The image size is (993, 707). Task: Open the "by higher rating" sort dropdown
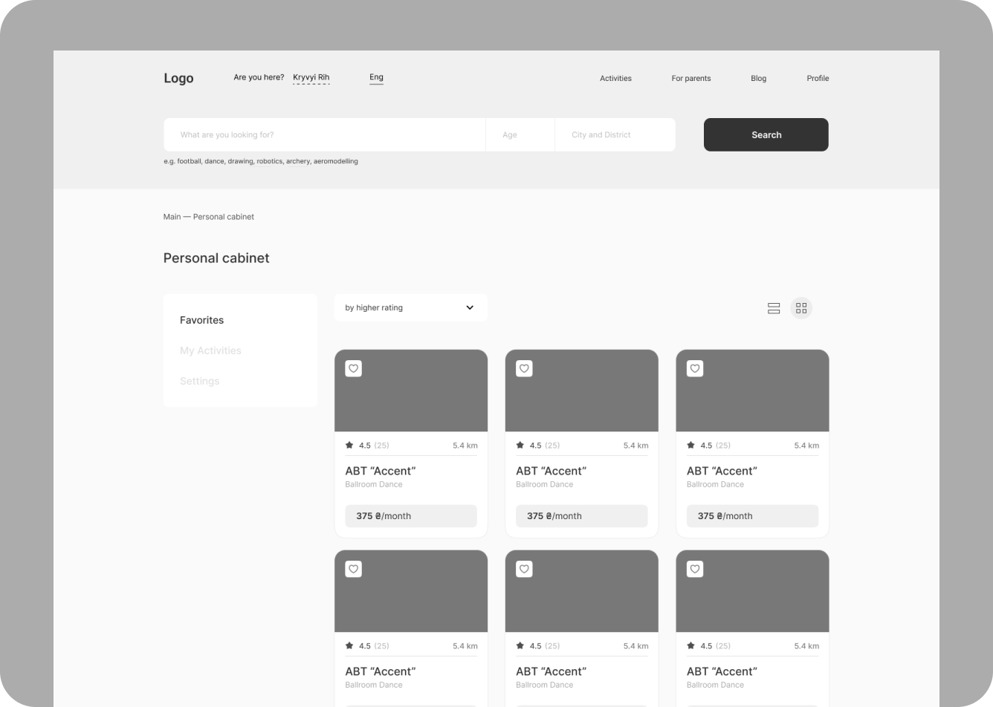coord(410,307)
